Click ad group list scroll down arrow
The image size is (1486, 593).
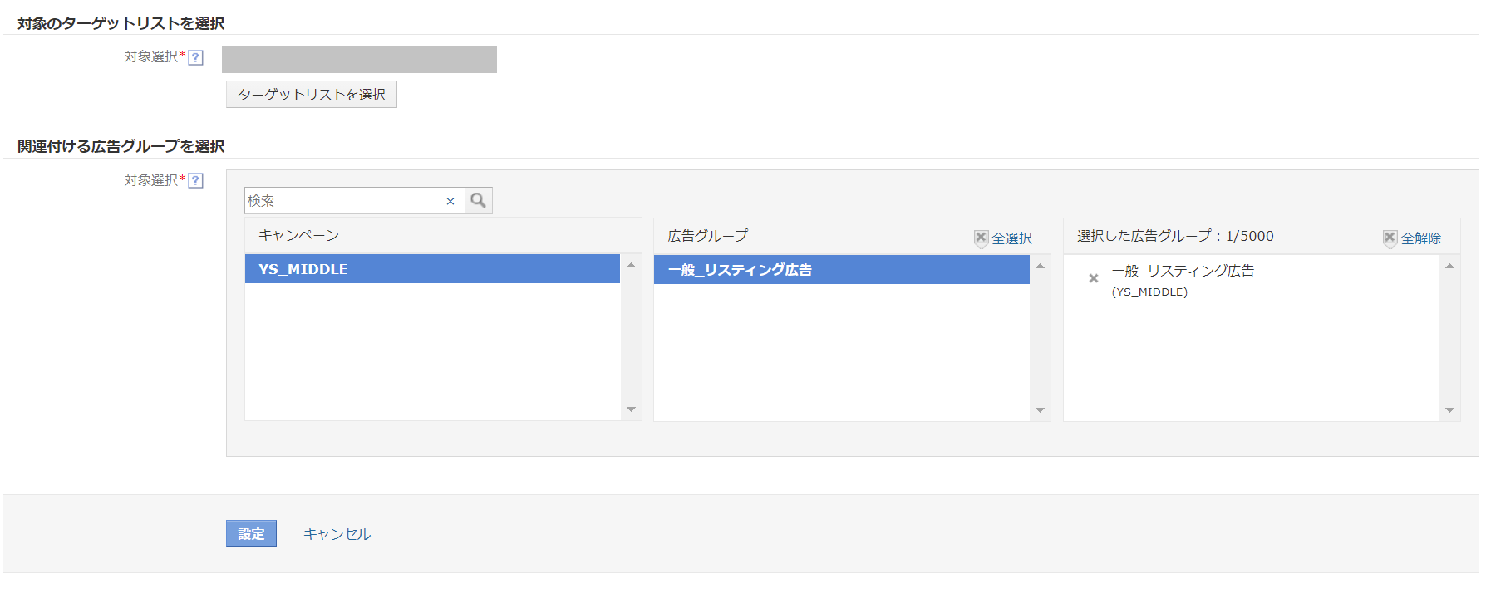1040,410
